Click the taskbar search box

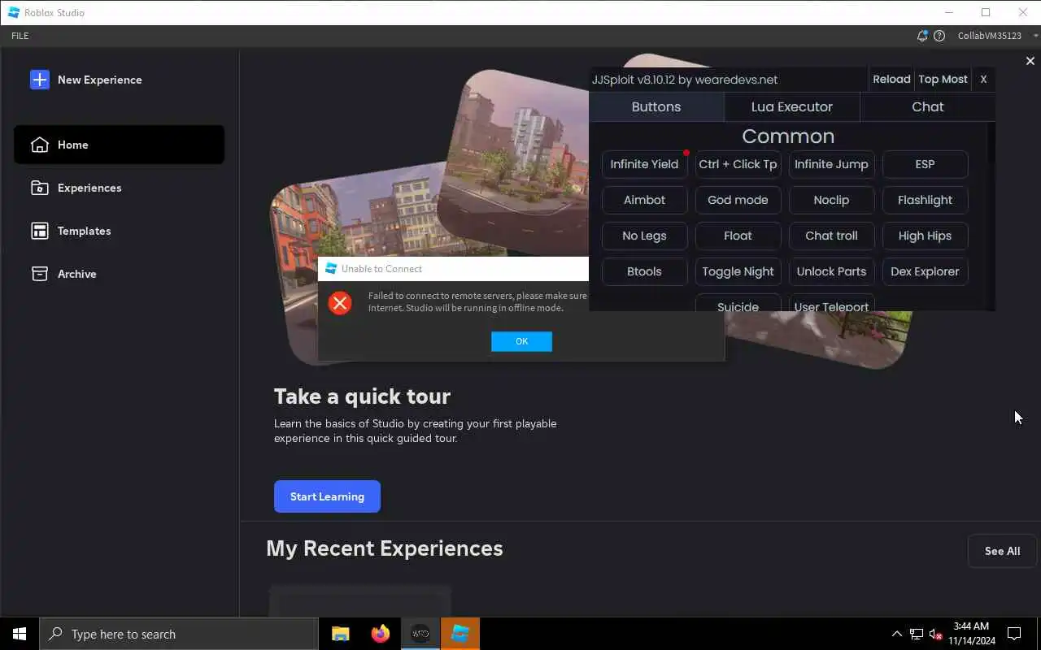click(x=179, y=634)
